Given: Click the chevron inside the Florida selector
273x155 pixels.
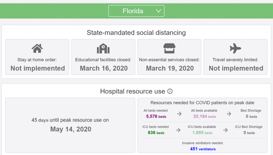Looking at the screenshot, I should tap(159, 11).
